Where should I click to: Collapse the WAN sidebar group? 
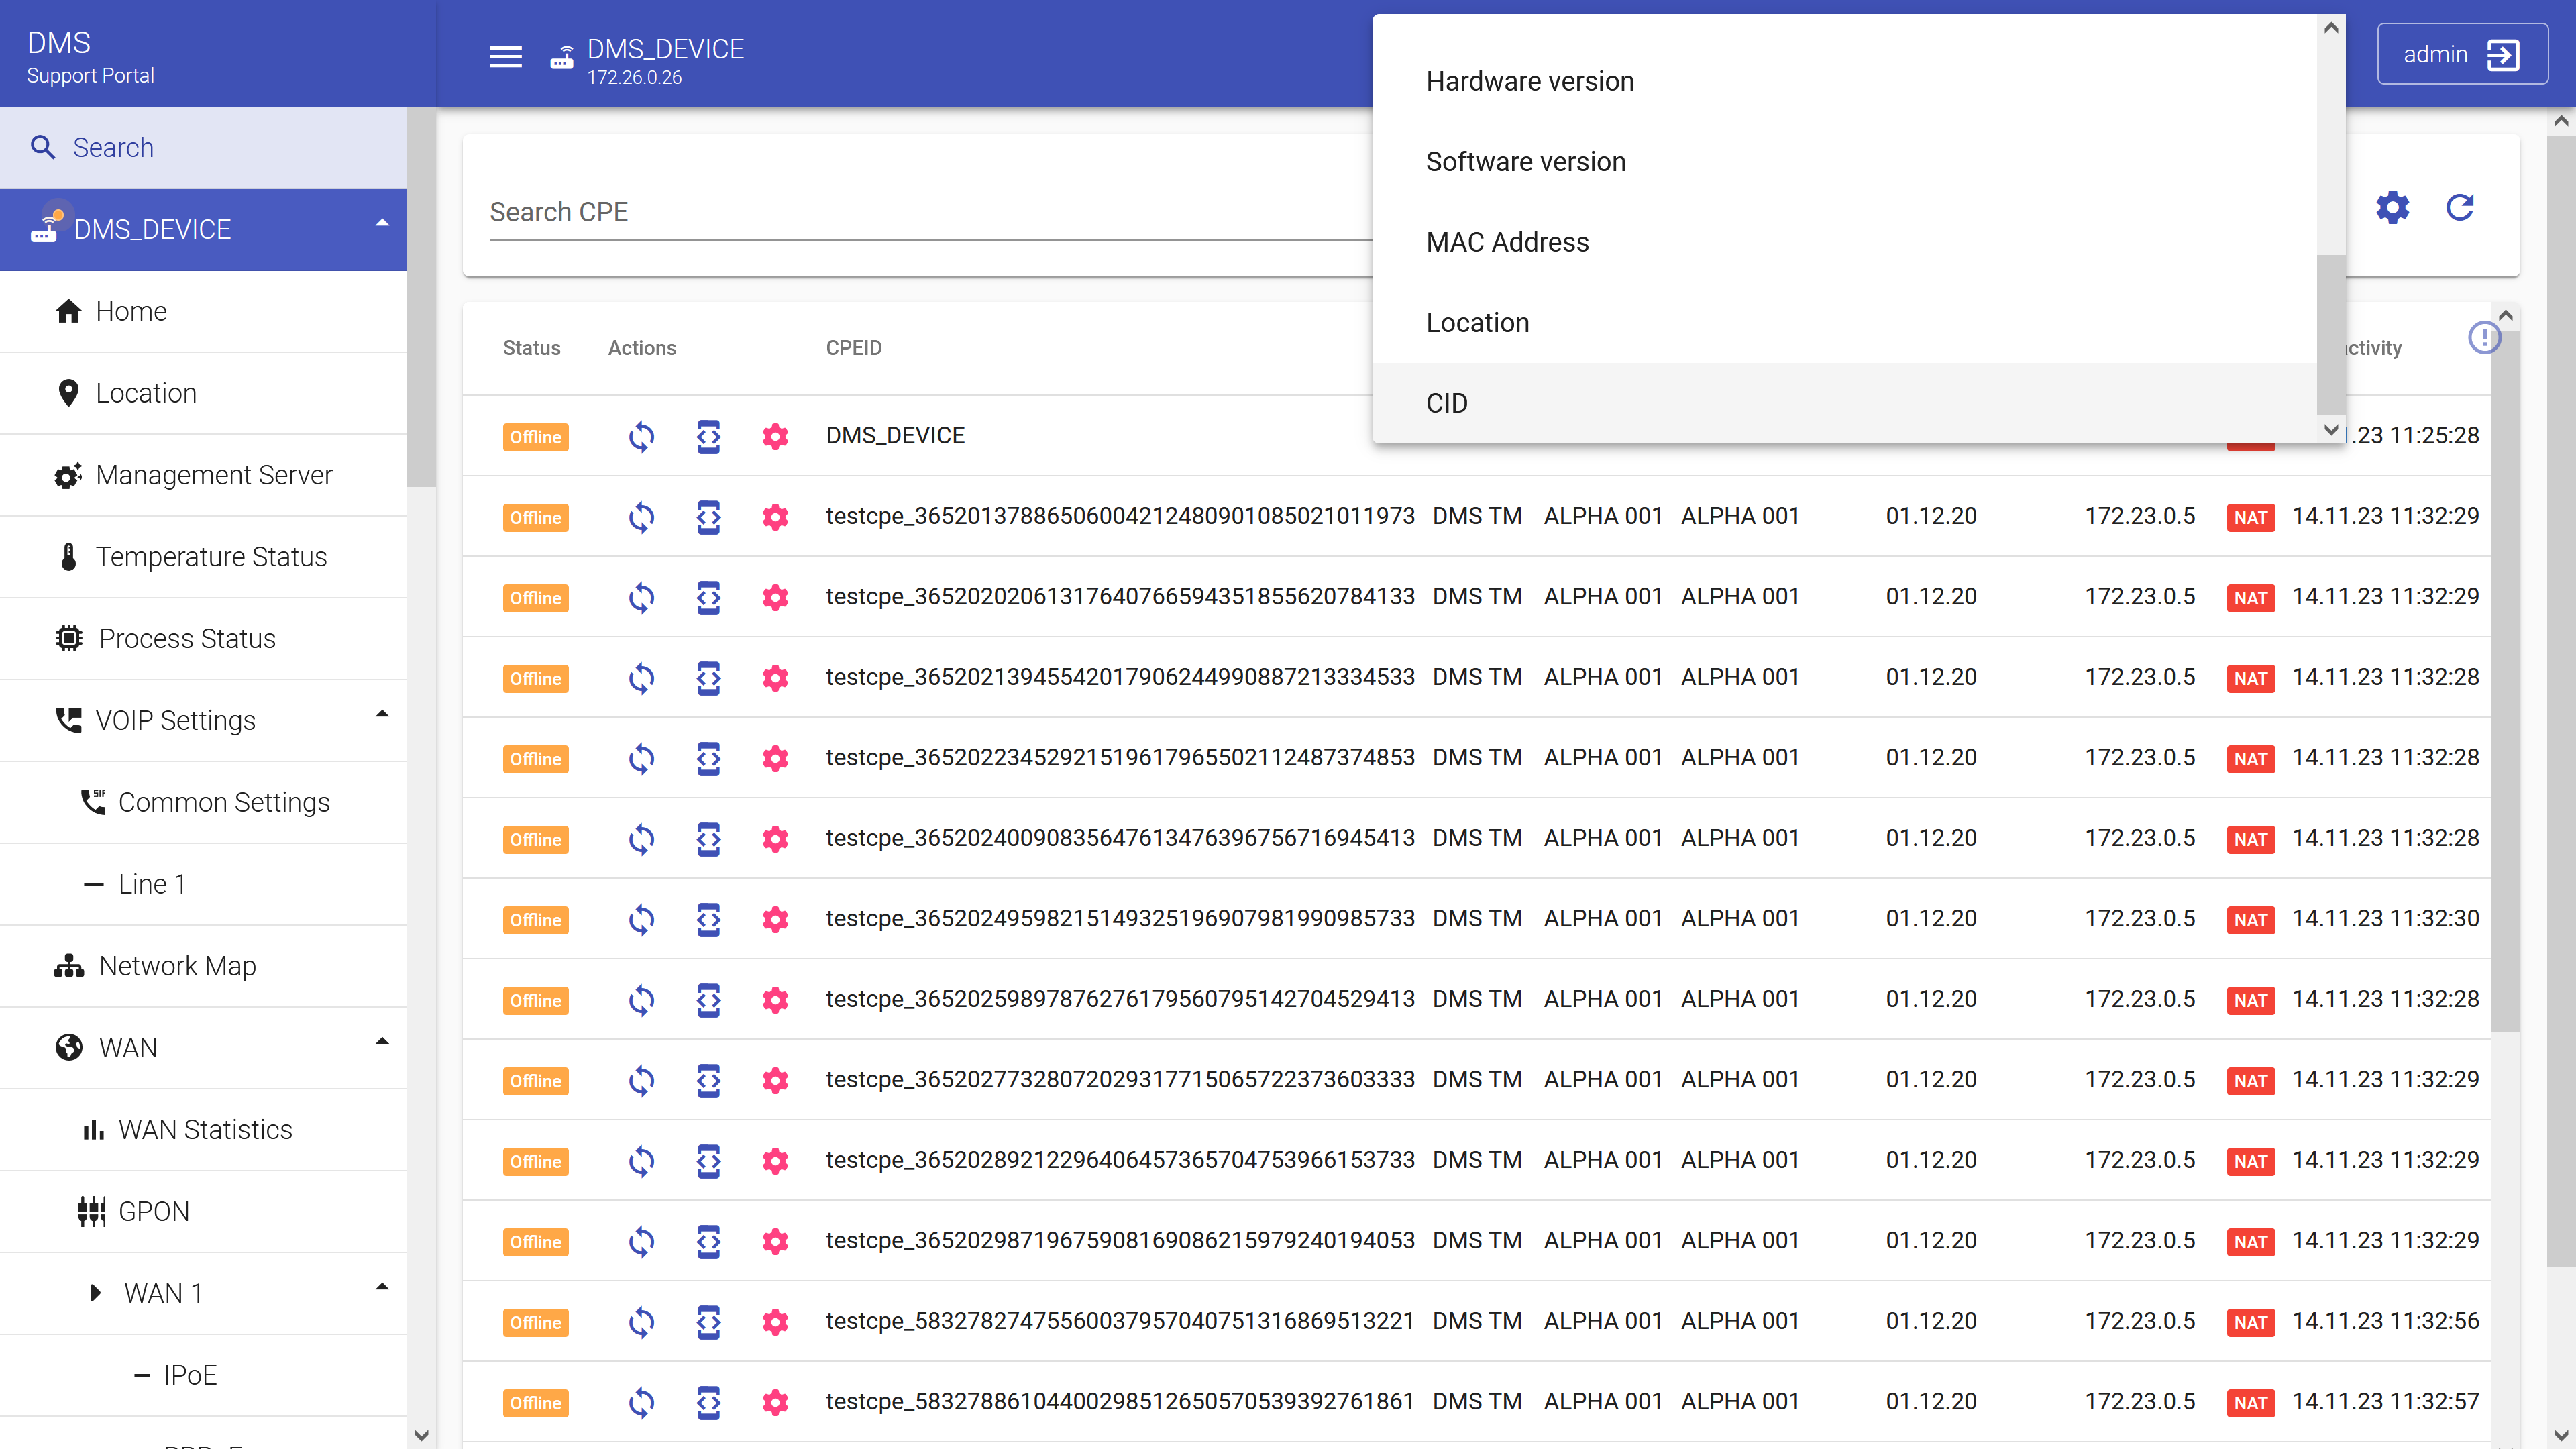[381, 1042]
